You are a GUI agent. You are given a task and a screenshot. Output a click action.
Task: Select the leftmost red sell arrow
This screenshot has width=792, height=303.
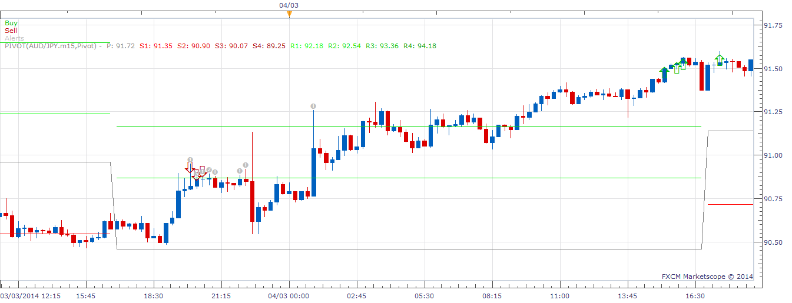point(190,168)
